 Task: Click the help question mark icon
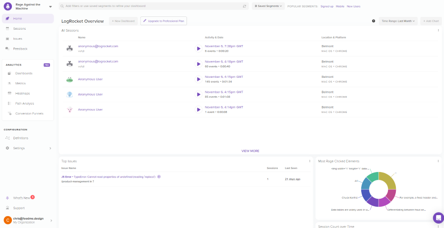[x=373, y=21]
